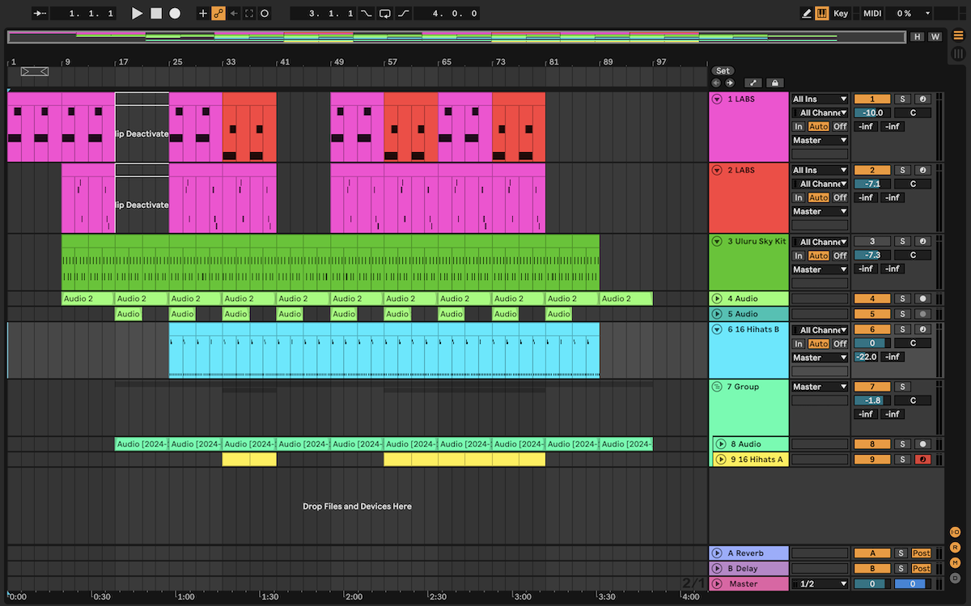971x606 pixels.
Task: Click the Re-Enable Automation arrow
Action: point(234,14)
